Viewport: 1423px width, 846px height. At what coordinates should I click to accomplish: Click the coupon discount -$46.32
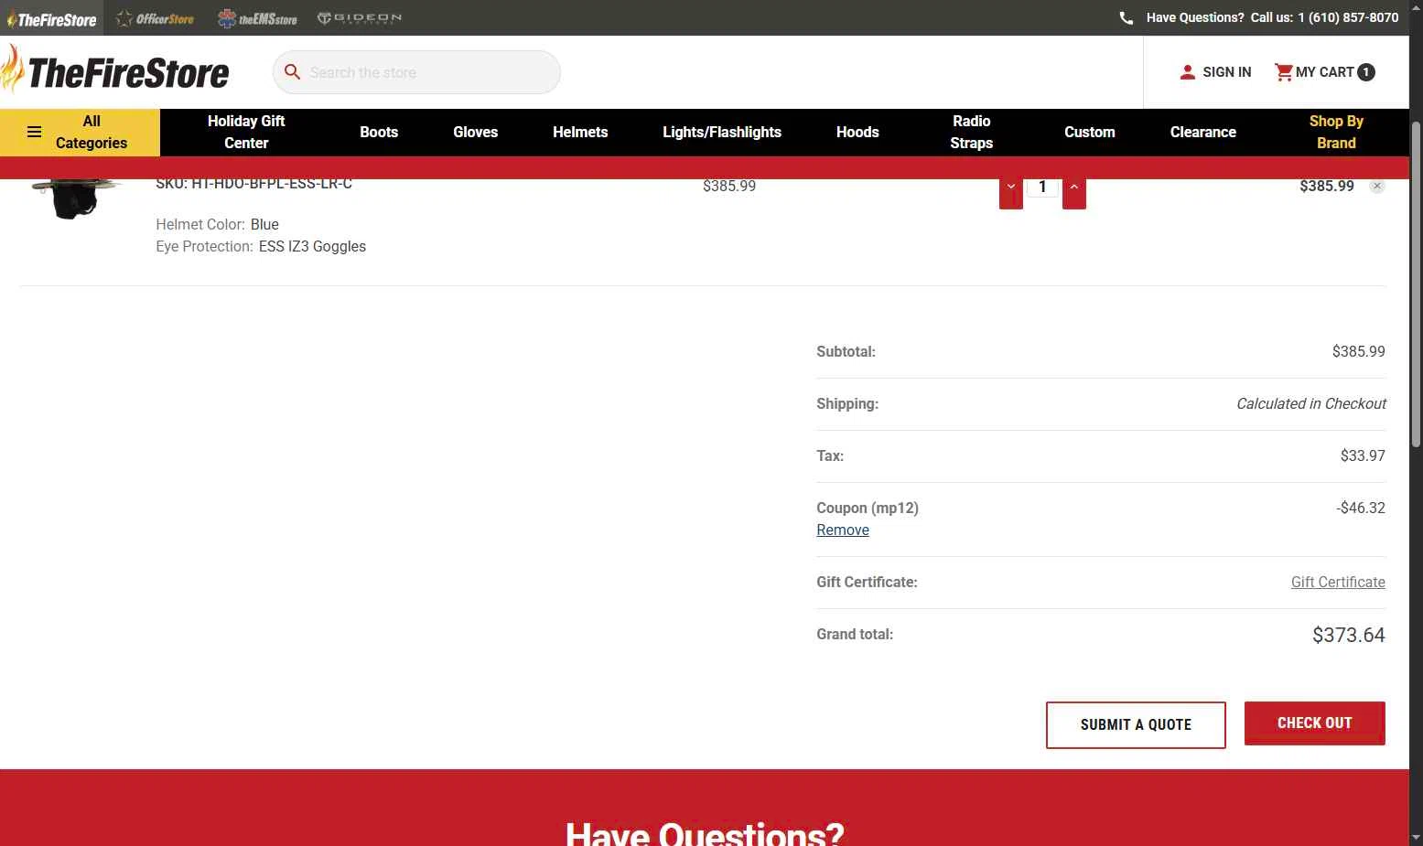click(1361, 508)
